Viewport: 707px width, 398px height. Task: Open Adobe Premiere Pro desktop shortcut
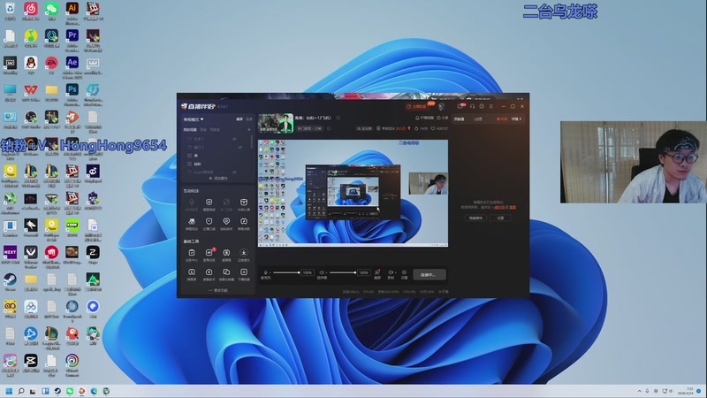(72, 36)
